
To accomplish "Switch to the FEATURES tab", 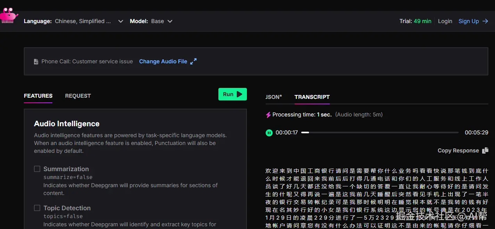I will click(38, 96).
